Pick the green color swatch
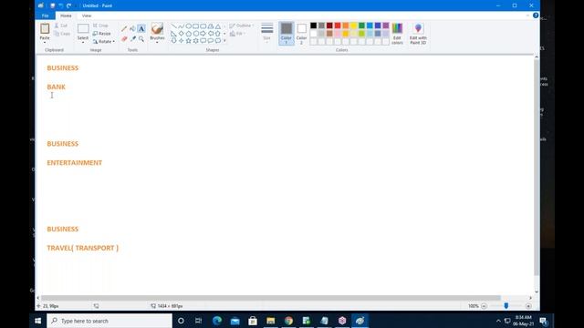 tap(361, 26)
